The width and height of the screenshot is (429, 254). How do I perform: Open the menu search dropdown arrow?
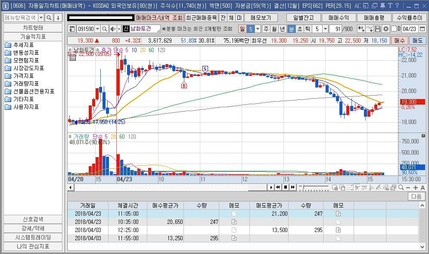41,18
